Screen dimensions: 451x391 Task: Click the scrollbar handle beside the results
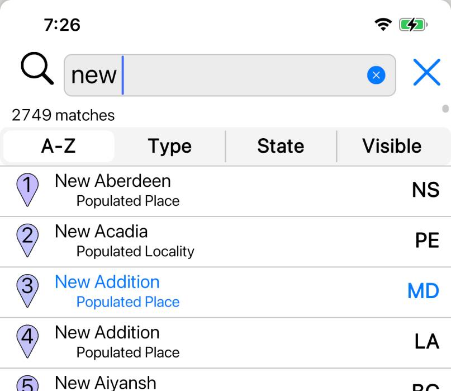pos(445,109)
